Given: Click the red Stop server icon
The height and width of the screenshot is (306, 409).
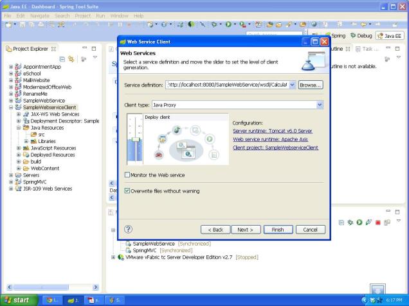Looking at the screenshot, I should 377,223.
